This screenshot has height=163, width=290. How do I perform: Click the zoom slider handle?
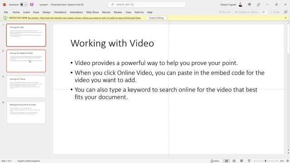pos(266,161)
